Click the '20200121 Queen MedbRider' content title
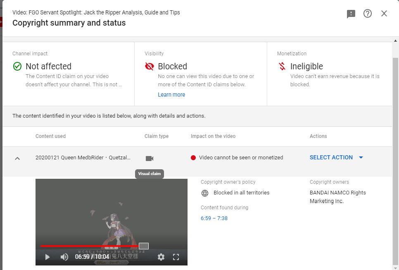 click(x=83, y=157)
